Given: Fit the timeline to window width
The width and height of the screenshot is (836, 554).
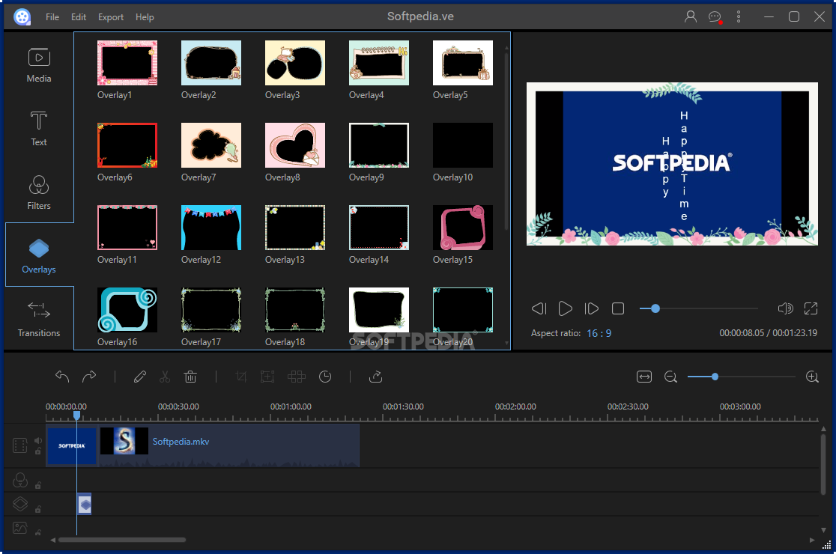Looking at the screenshot, I should tap(644, 377).
